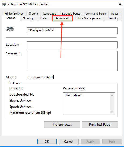Open the Ports tab
Screen dimensions: 124x147
[44, 18]
